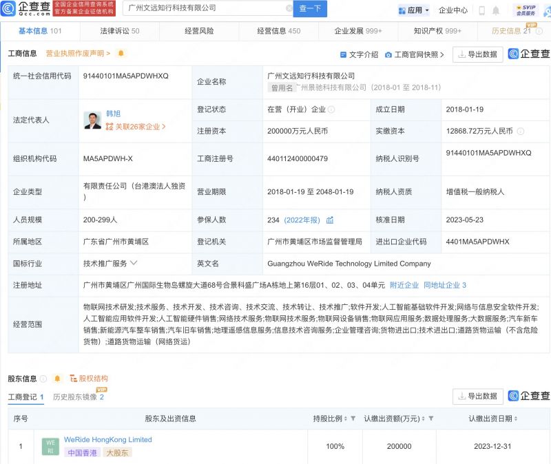551x464 pixels.
Task: Switch to 历史信息 tab
Action: click(x=511, y=31)
